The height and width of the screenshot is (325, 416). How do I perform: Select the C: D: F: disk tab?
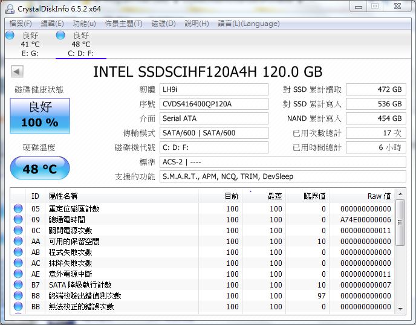[81, 44]
